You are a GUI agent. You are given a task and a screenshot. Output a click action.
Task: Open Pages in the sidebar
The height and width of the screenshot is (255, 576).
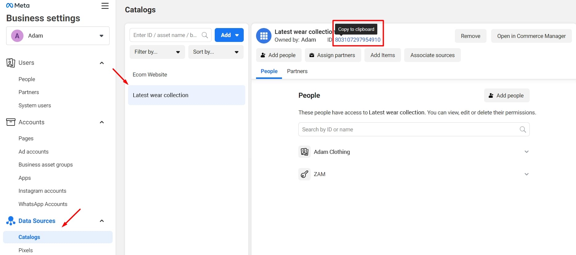[26, 138]
